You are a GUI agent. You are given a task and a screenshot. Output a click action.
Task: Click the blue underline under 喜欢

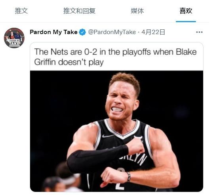pos(186,21)
